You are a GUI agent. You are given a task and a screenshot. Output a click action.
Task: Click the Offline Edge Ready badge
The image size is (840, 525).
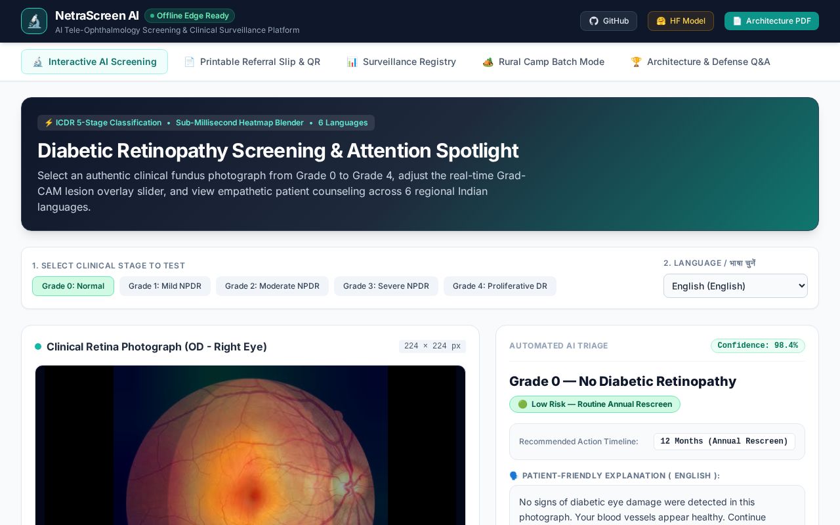point(190,16)
